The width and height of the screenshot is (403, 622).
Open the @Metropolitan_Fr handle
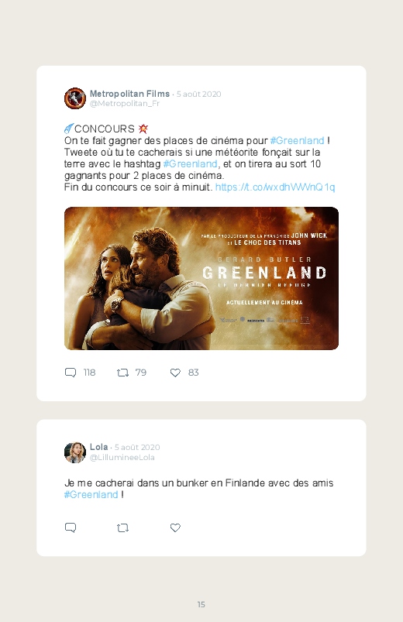pos(124,104)
